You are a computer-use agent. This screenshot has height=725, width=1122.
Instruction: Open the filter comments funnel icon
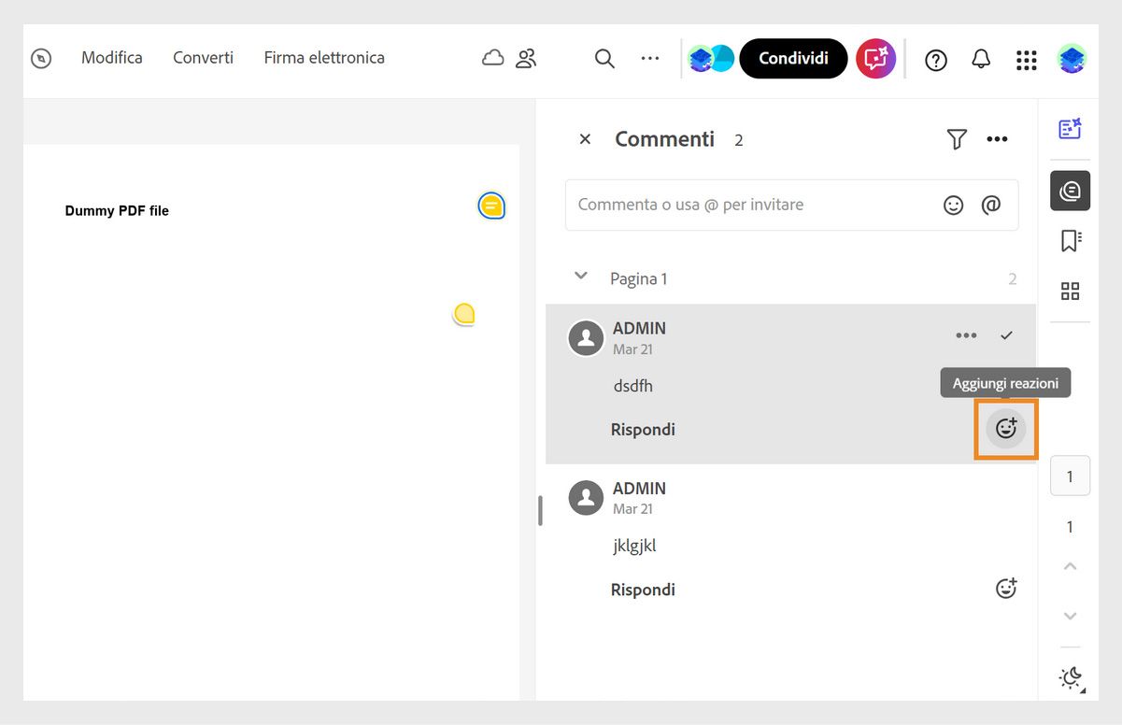click(x=956, y=139)
